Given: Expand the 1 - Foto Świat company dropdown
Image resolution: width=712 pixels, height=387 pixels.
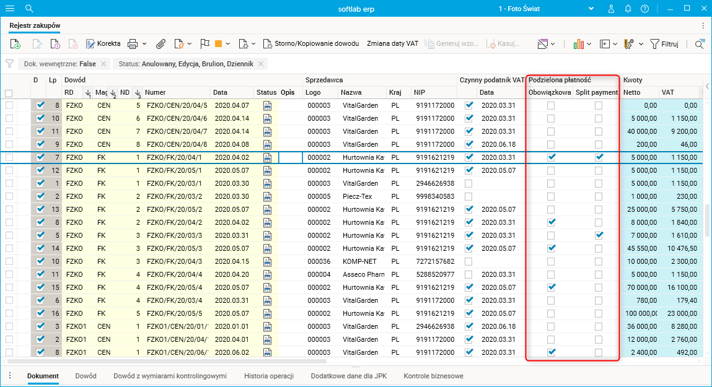Looking at the screenshot, I should 591,9.
